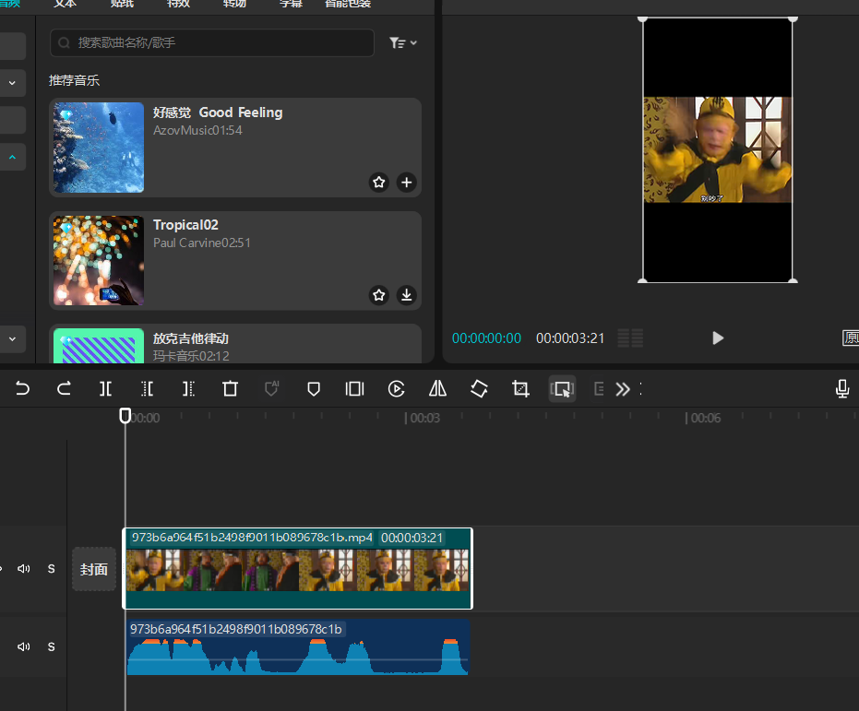Screen dimensions: 859x711
Task: Mute the video track audio
Action: pyautogui.click(x=24, y=569)
